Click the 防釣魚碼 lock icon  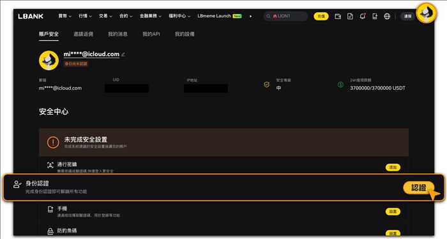point(50,231)
